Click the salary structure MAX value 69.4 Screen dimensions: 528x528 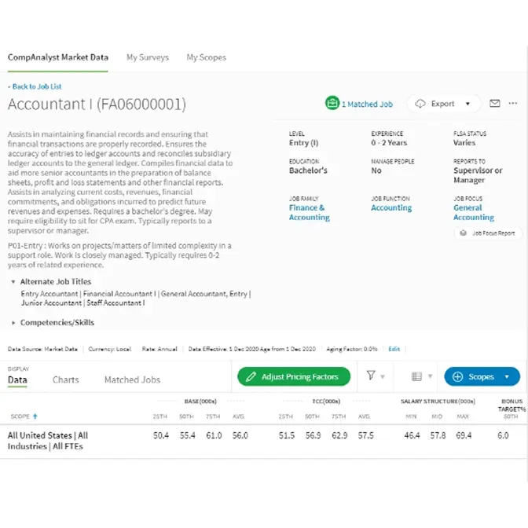coord(464,435)
